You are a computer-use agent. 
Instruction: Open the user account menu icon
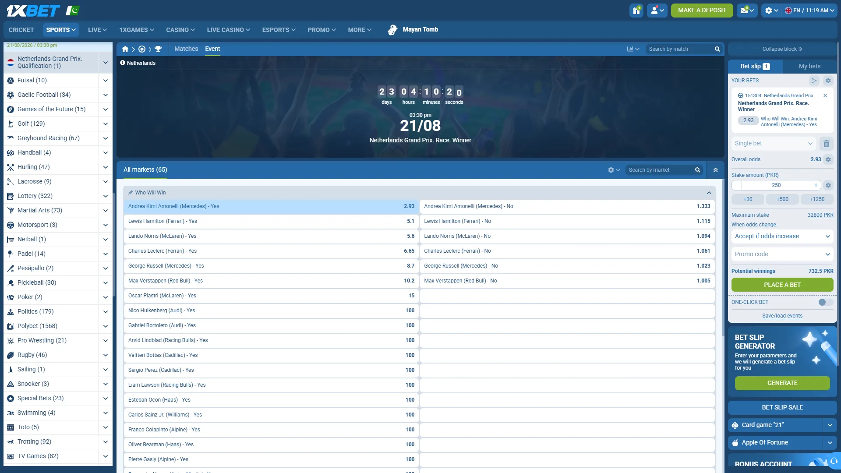pos(657,11)
